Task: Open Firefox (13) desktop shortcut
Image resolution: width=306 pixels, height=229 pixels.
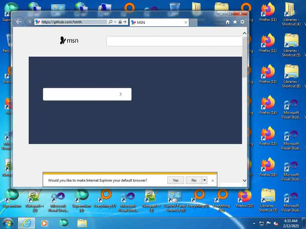Action: pyautogui.click(x=268, y=74)
